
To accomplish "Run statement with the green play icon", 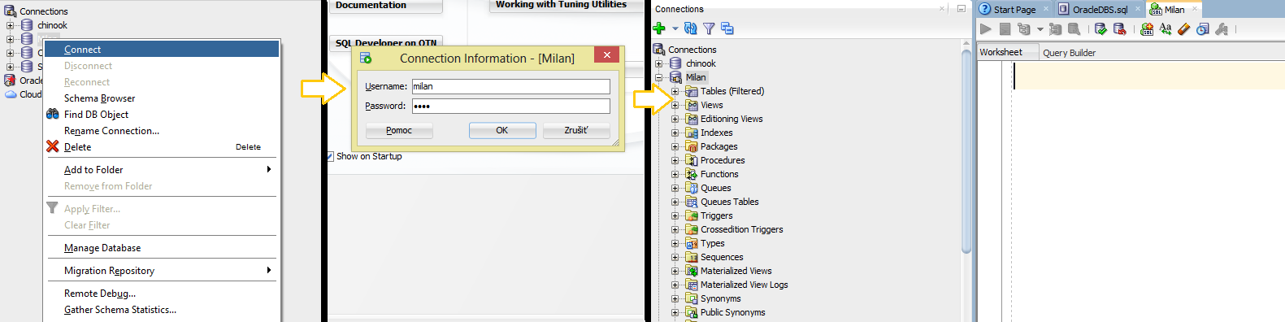I will (985, 29).
